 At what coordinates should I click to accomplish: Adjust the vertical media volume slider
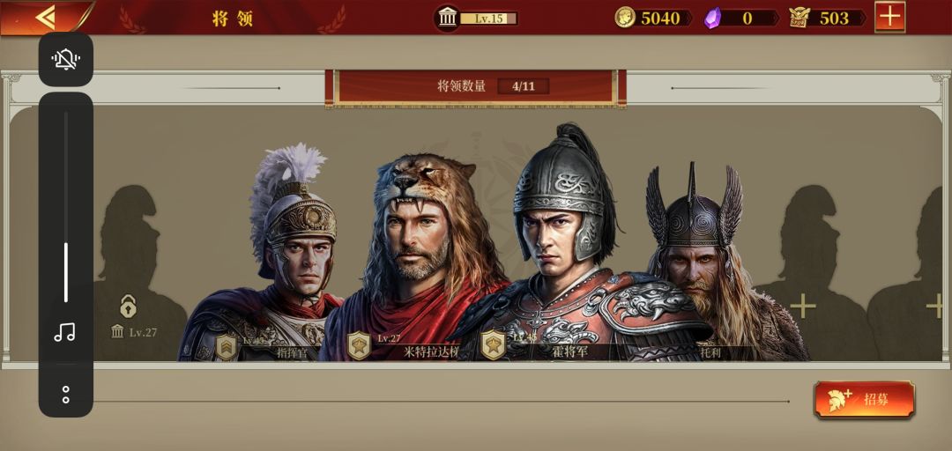[x=65, y=206]
